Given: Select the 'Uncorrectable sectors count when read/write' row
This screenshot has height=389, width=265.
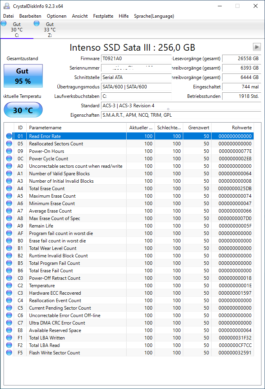Looking at the screenshot, I should [129, 166].
